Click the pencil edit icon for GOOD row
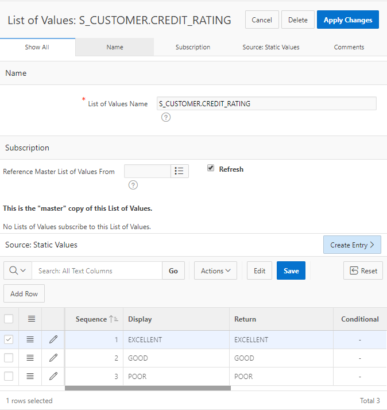Image resolution: width=387 pixels, height=410 pixels. point(53,358)
